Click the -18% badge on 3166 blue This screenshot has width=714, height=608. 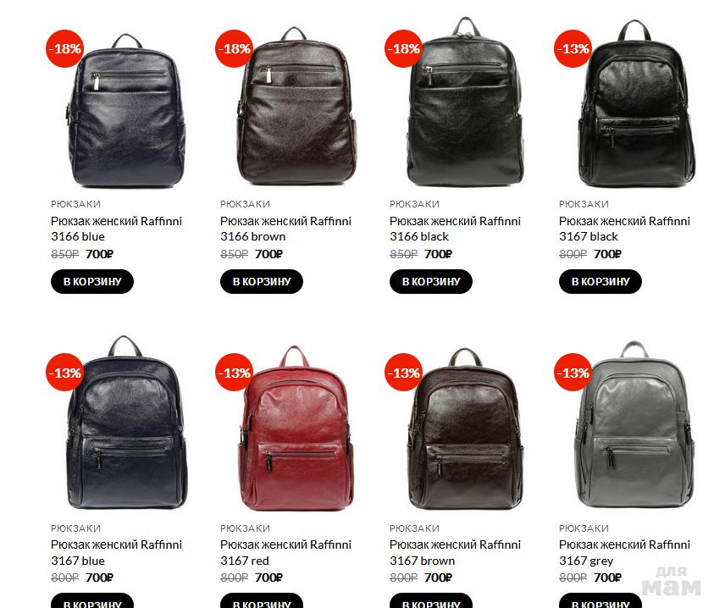64,49
